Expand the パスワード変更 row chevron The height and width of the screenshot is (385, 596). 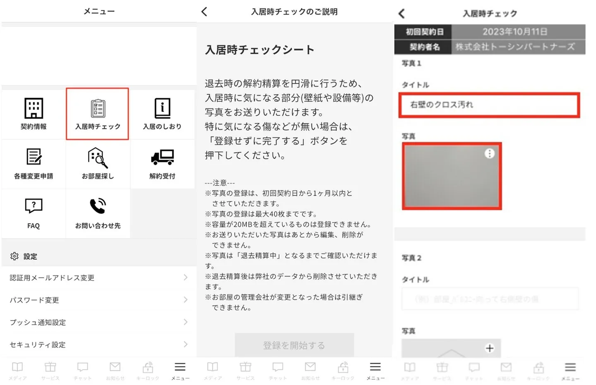185,300
